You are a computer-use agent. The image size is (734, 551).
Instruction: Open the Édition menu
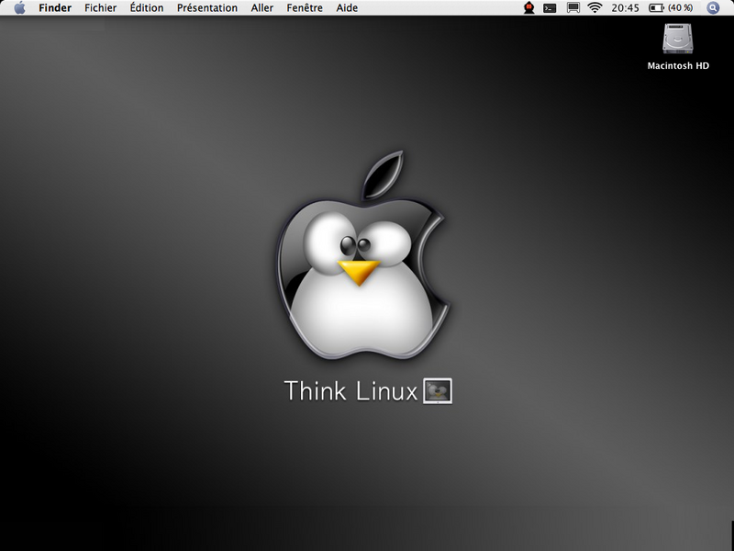pyautogui.click(x=146, y=8)
